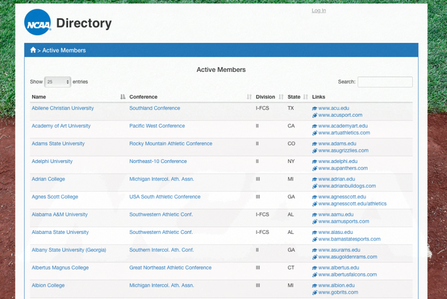447x299 pixels.
Task: Open Southern Intercol. Ath. Conf. link
Action: (x=161, y=250)
